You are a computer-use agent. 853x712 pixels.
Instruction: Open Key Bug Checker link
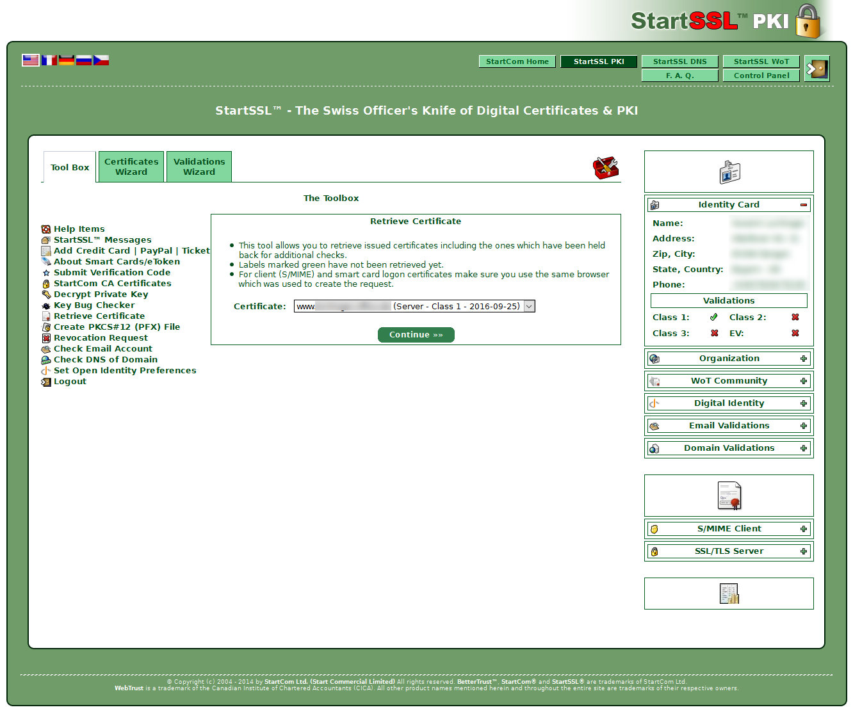click(x=94, y=305)
